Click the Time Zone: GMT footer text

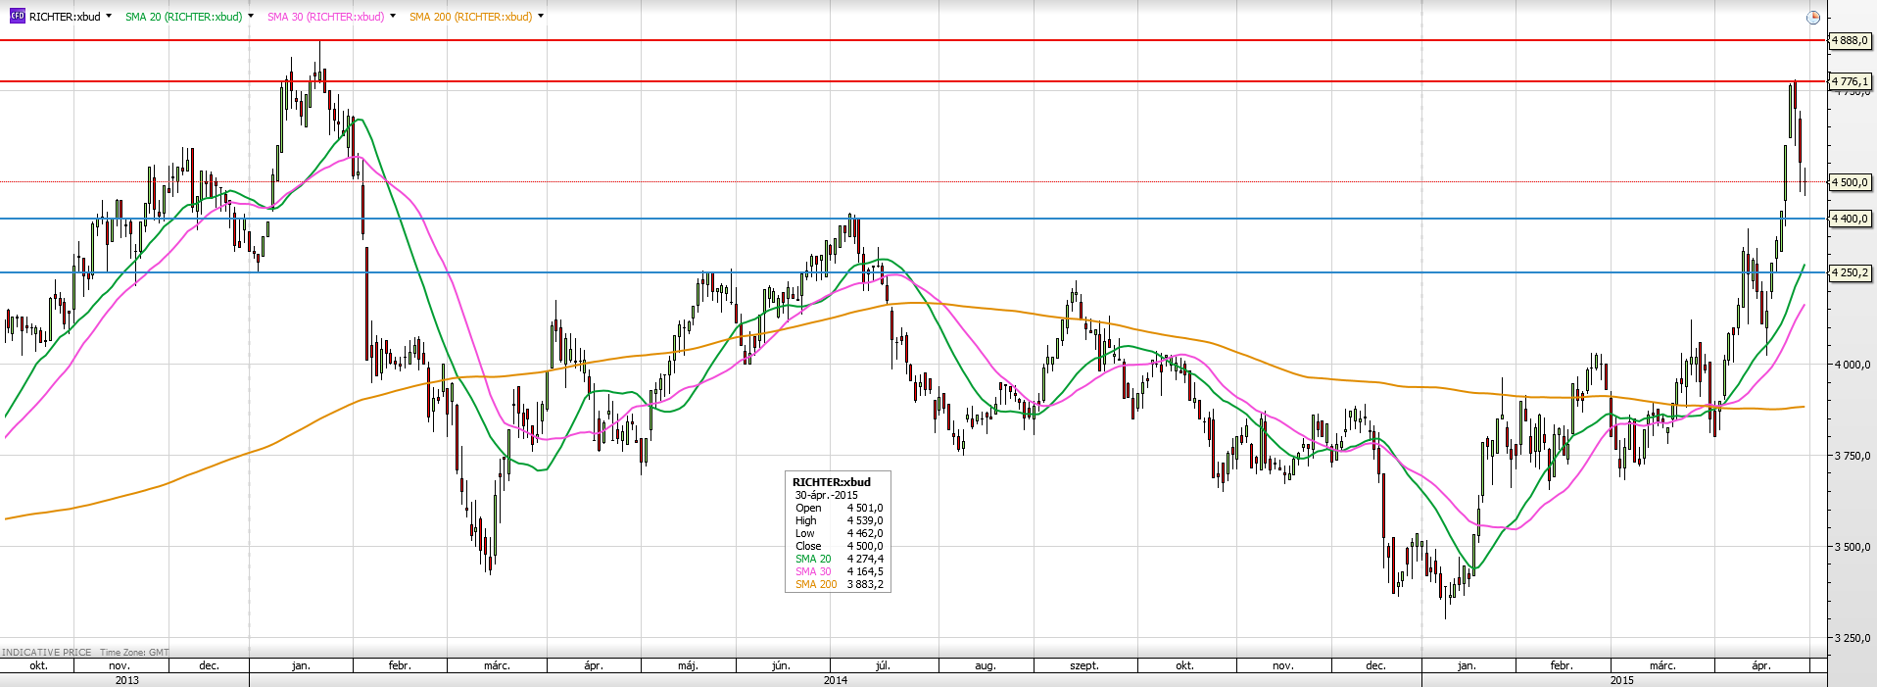[134, 652]
